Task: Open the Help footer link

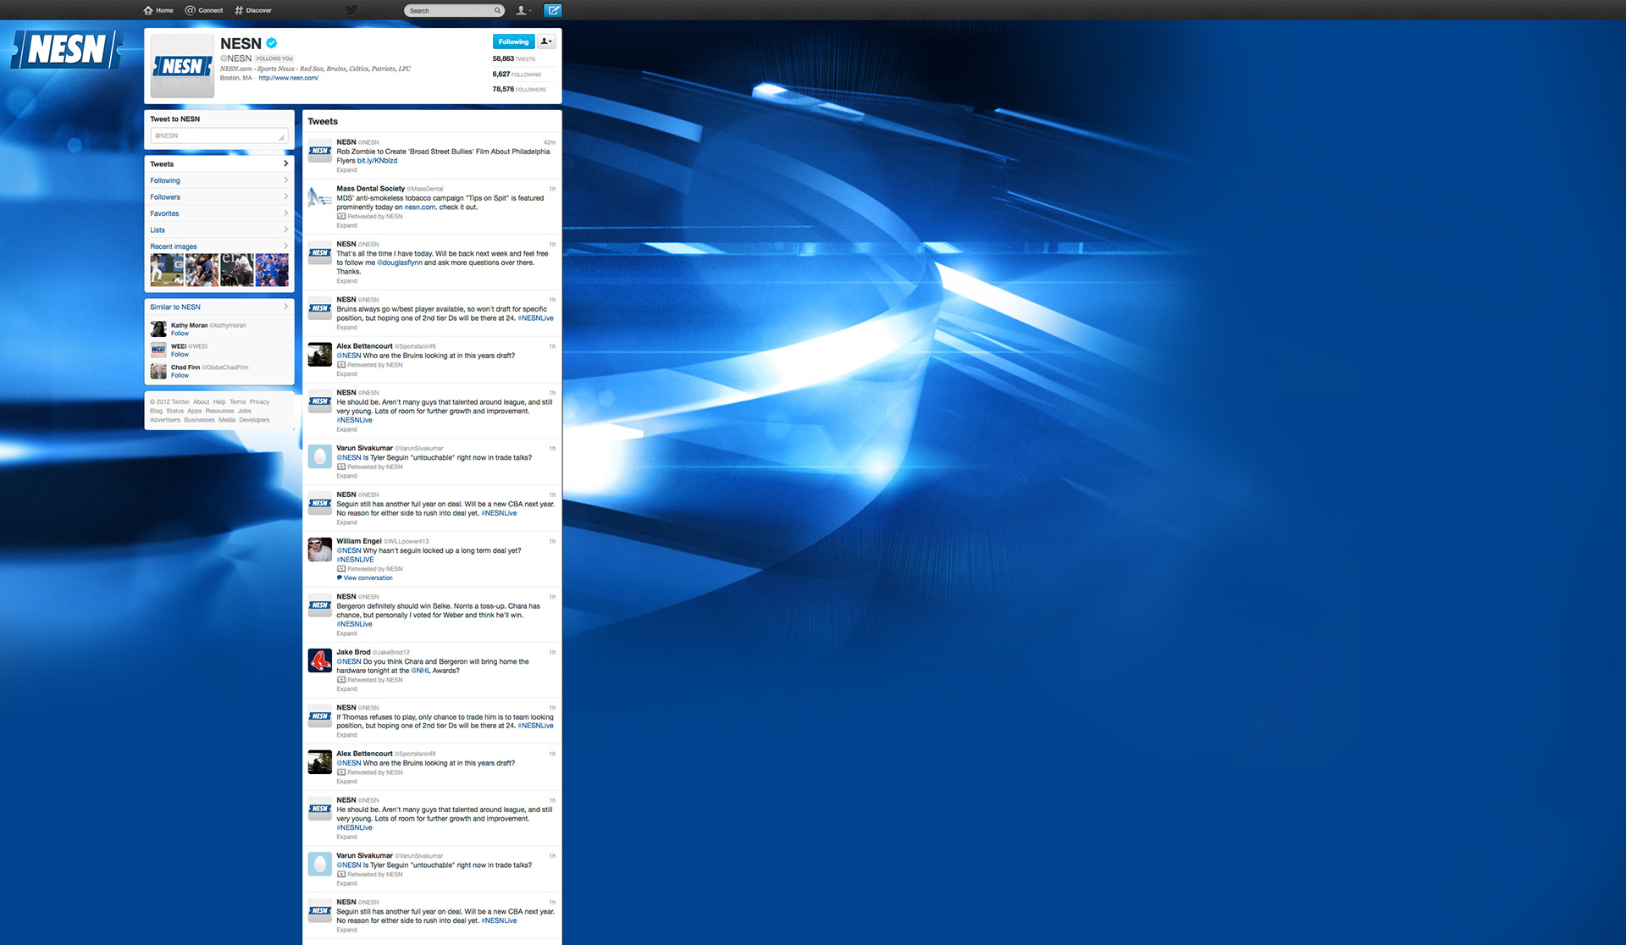Action: click(x=219, y=402)
